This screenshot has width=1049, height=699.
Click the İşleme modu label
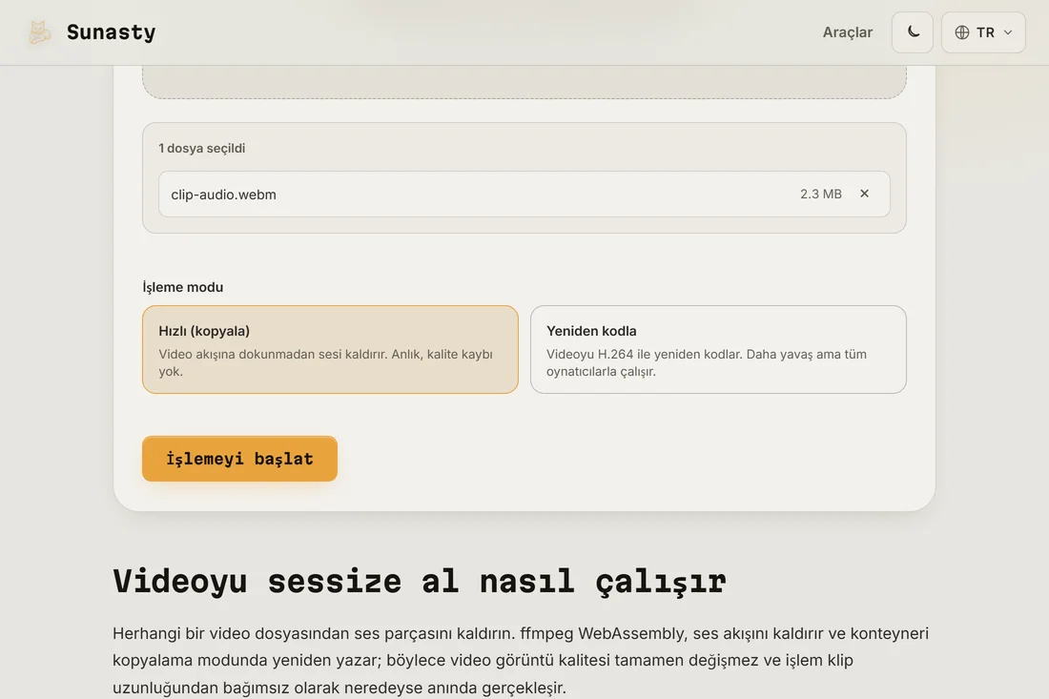[x=183, y=287]
